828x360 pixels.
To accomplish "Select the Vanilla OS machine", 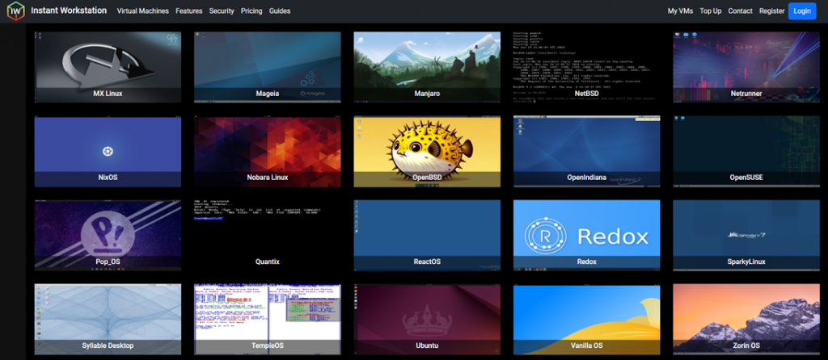I will (587, 320).
